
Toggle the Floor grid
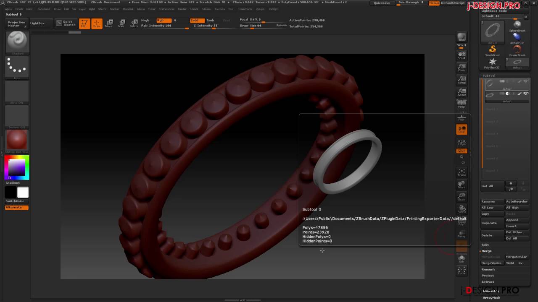pos(462,117)
